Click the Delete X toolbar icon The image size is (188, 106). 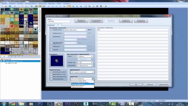[x=26, y=6]
